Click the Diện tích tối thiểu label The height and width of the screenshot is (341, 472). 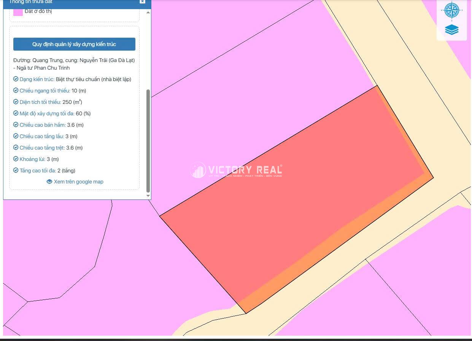click(x=40, y=102)
